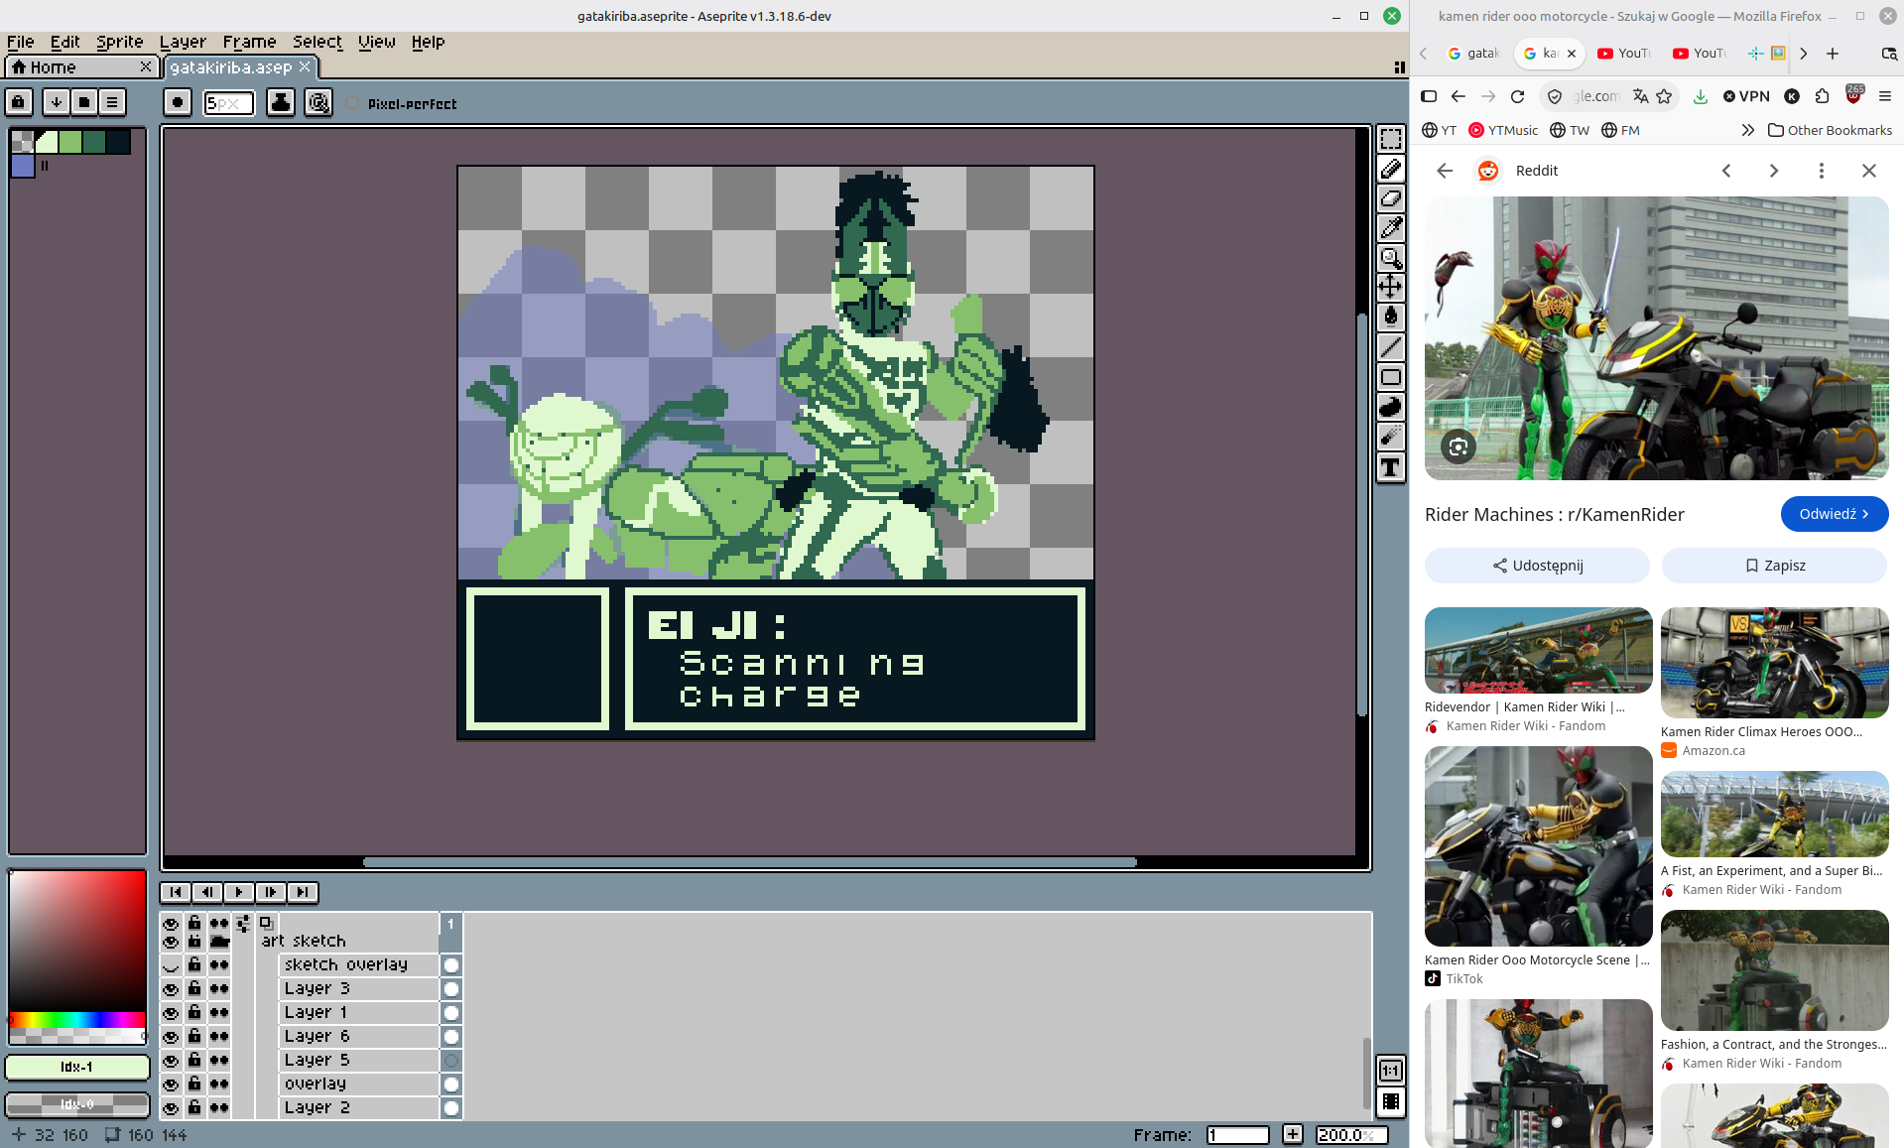Click the palette lock icon
Screen dimensions: 1904x1148
coord(19,101)
